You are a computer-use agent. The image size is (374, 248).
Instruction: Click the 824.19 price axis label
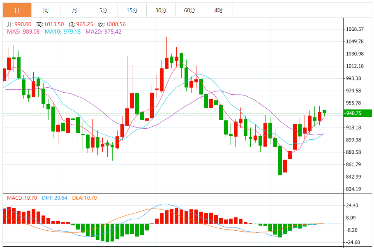point(353,189)
